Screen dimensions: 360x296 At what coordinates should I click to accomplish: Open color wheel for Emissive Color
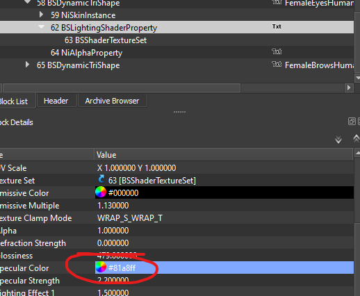tap(101, 192)
